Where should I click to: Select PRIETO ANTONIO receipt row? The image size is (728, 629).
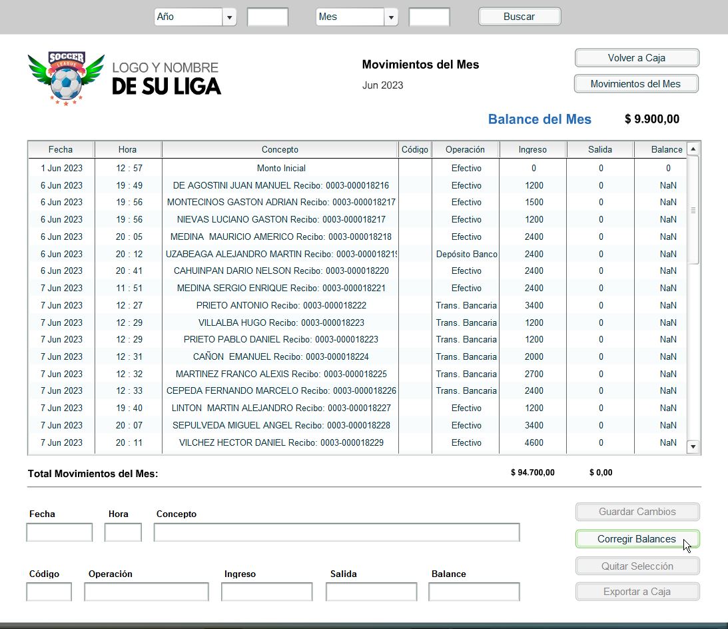click(x=357, y=305)
